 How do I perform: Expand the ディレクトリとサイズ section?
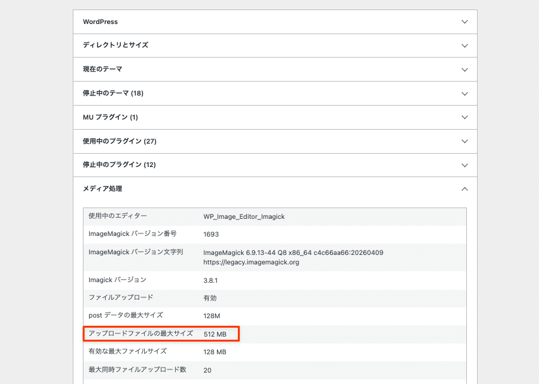coord(275,46)
